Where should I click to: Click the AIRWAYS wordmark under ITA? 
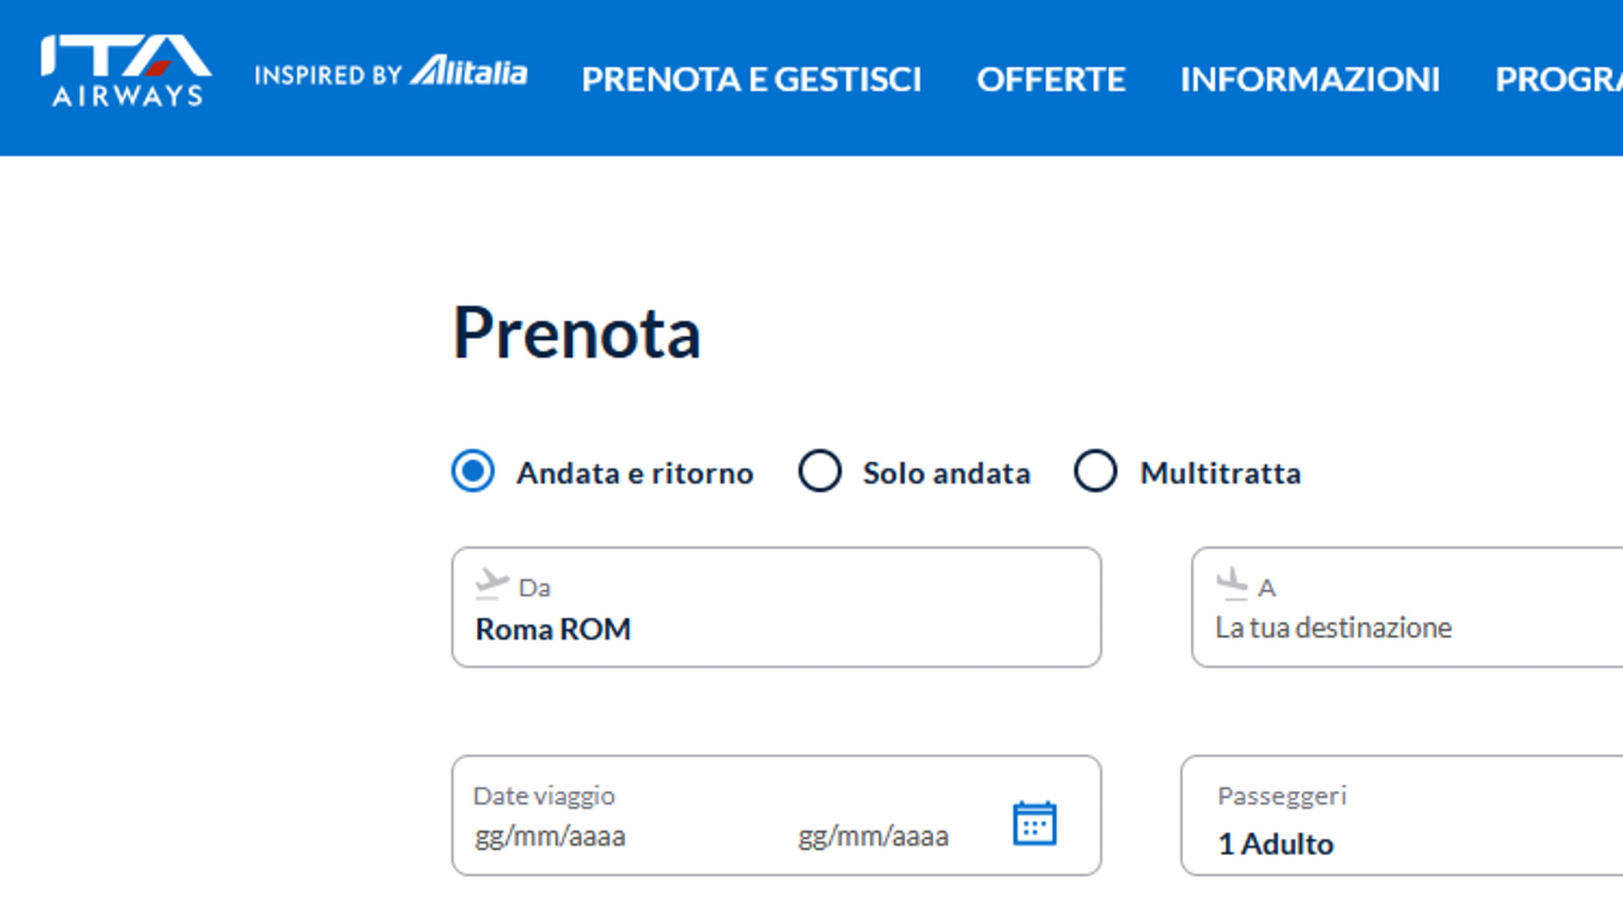(128, 96)
